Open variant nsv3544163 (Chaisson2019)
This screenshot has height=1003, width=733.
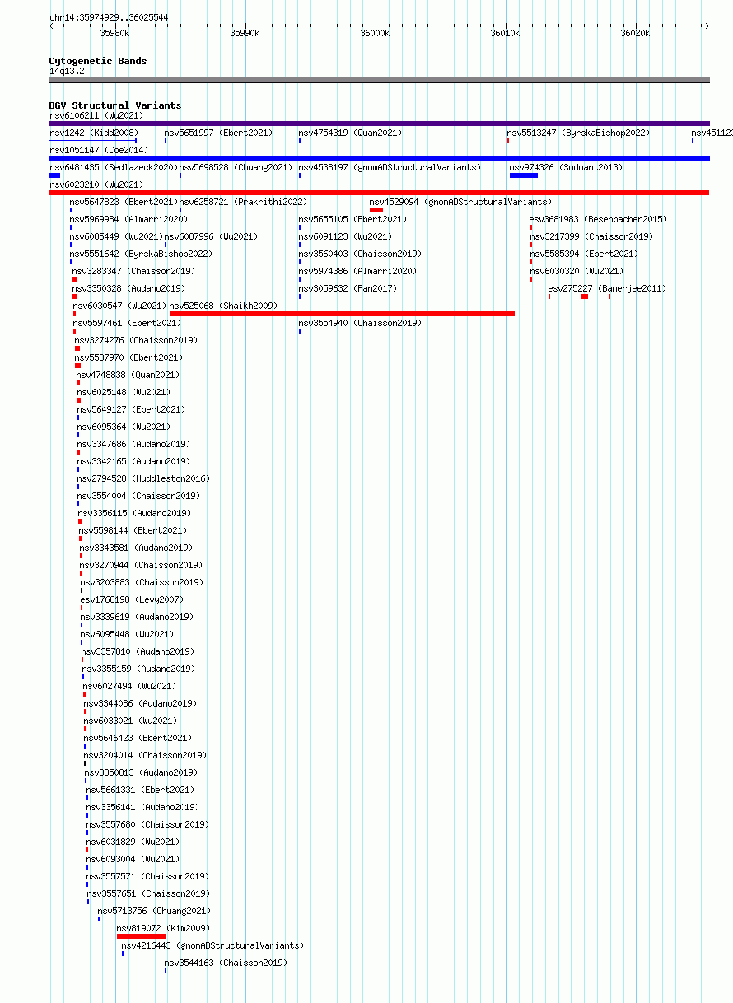click(x=226, y=963)
